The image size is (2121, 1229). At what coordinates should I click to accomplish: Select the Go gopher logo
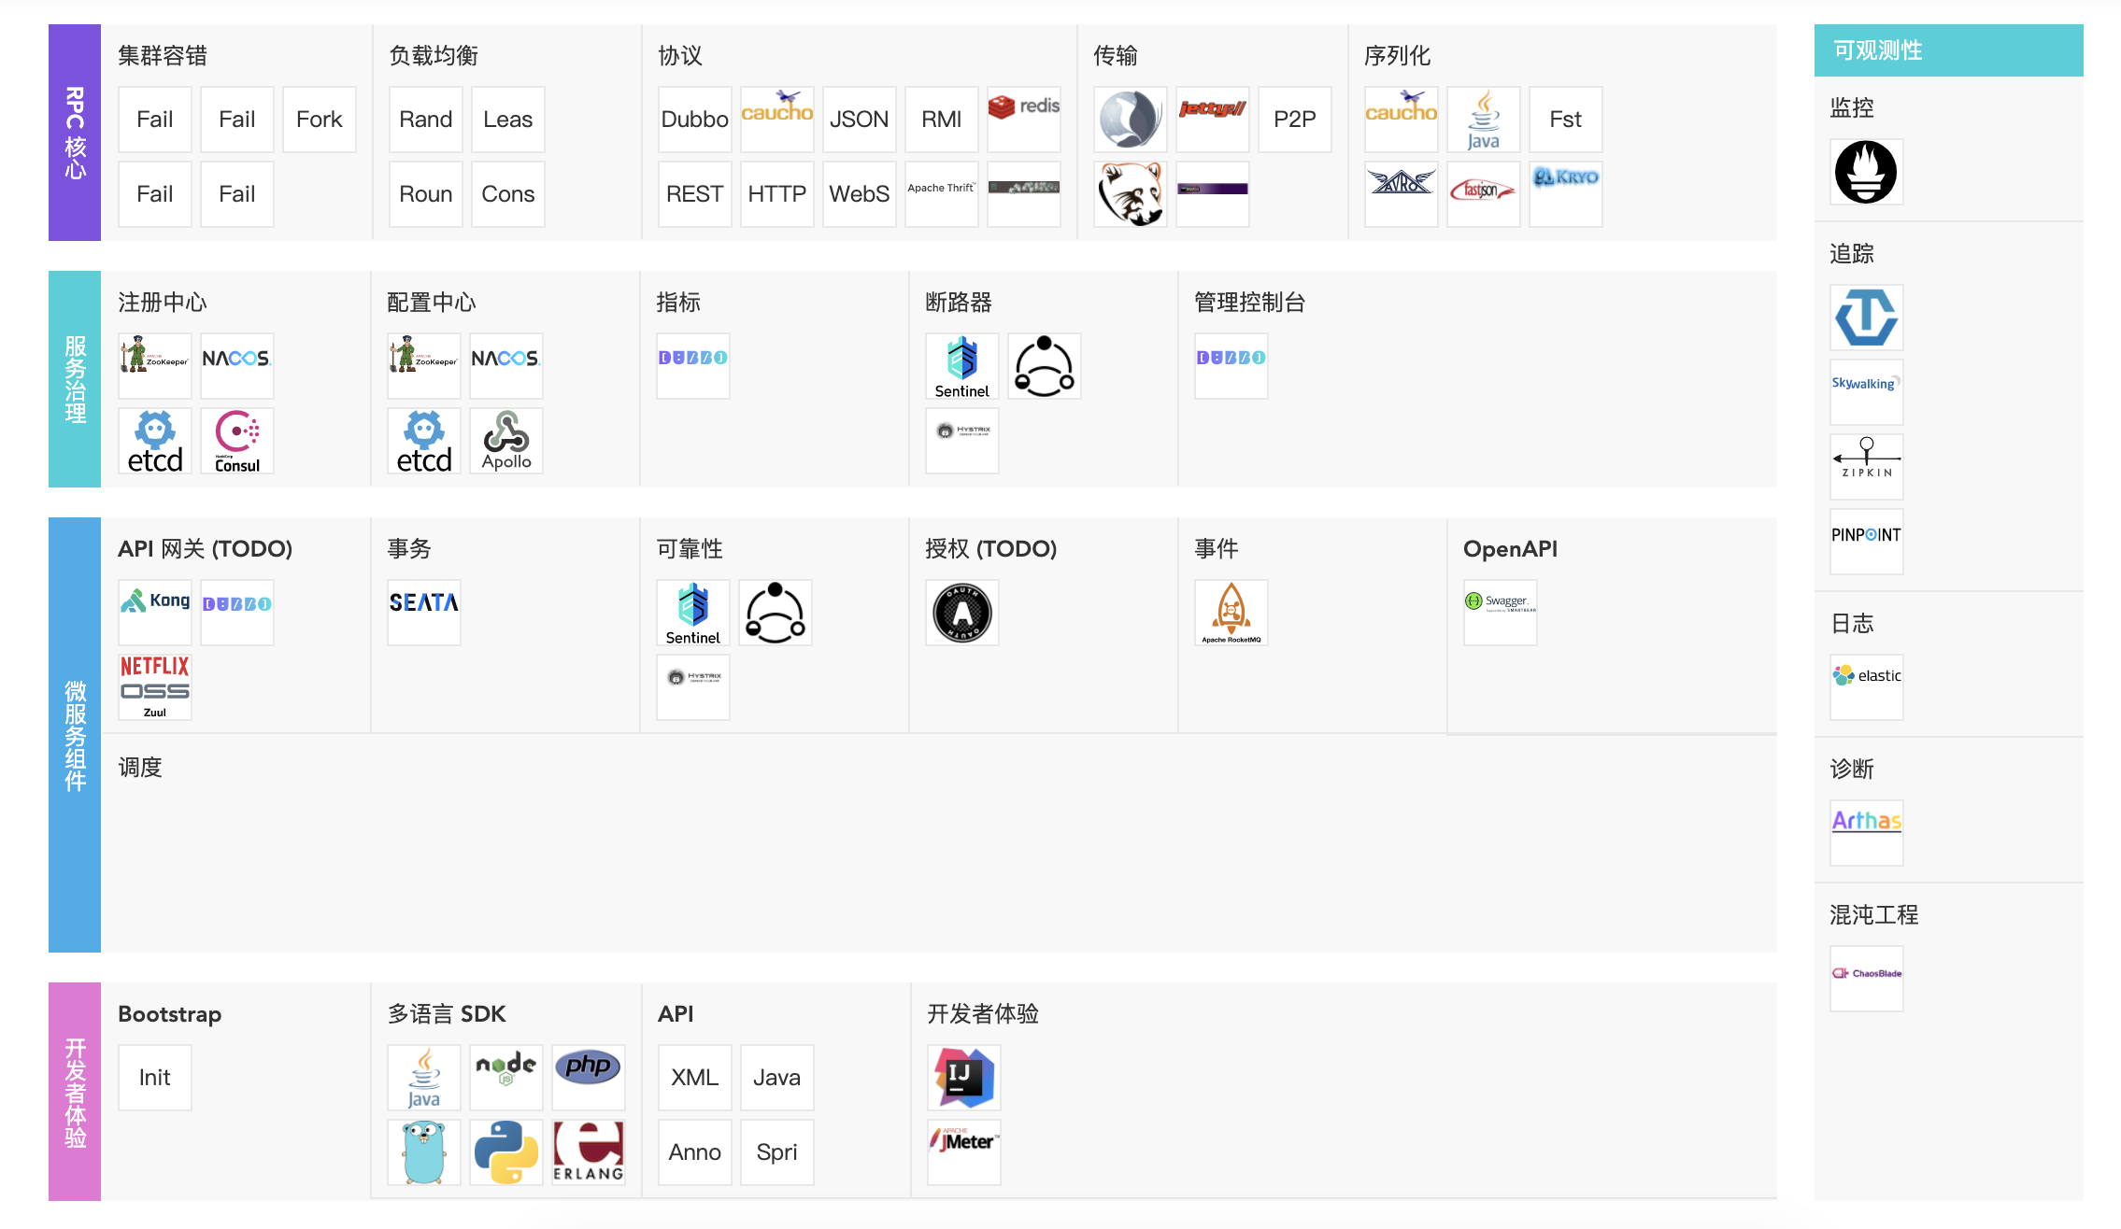[x=423, y=1152]
